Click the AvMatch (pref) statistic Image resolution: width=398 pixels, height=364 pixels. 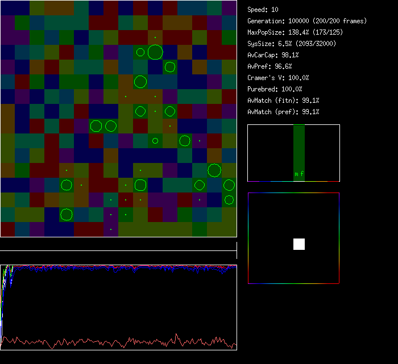tap(283, 112)
